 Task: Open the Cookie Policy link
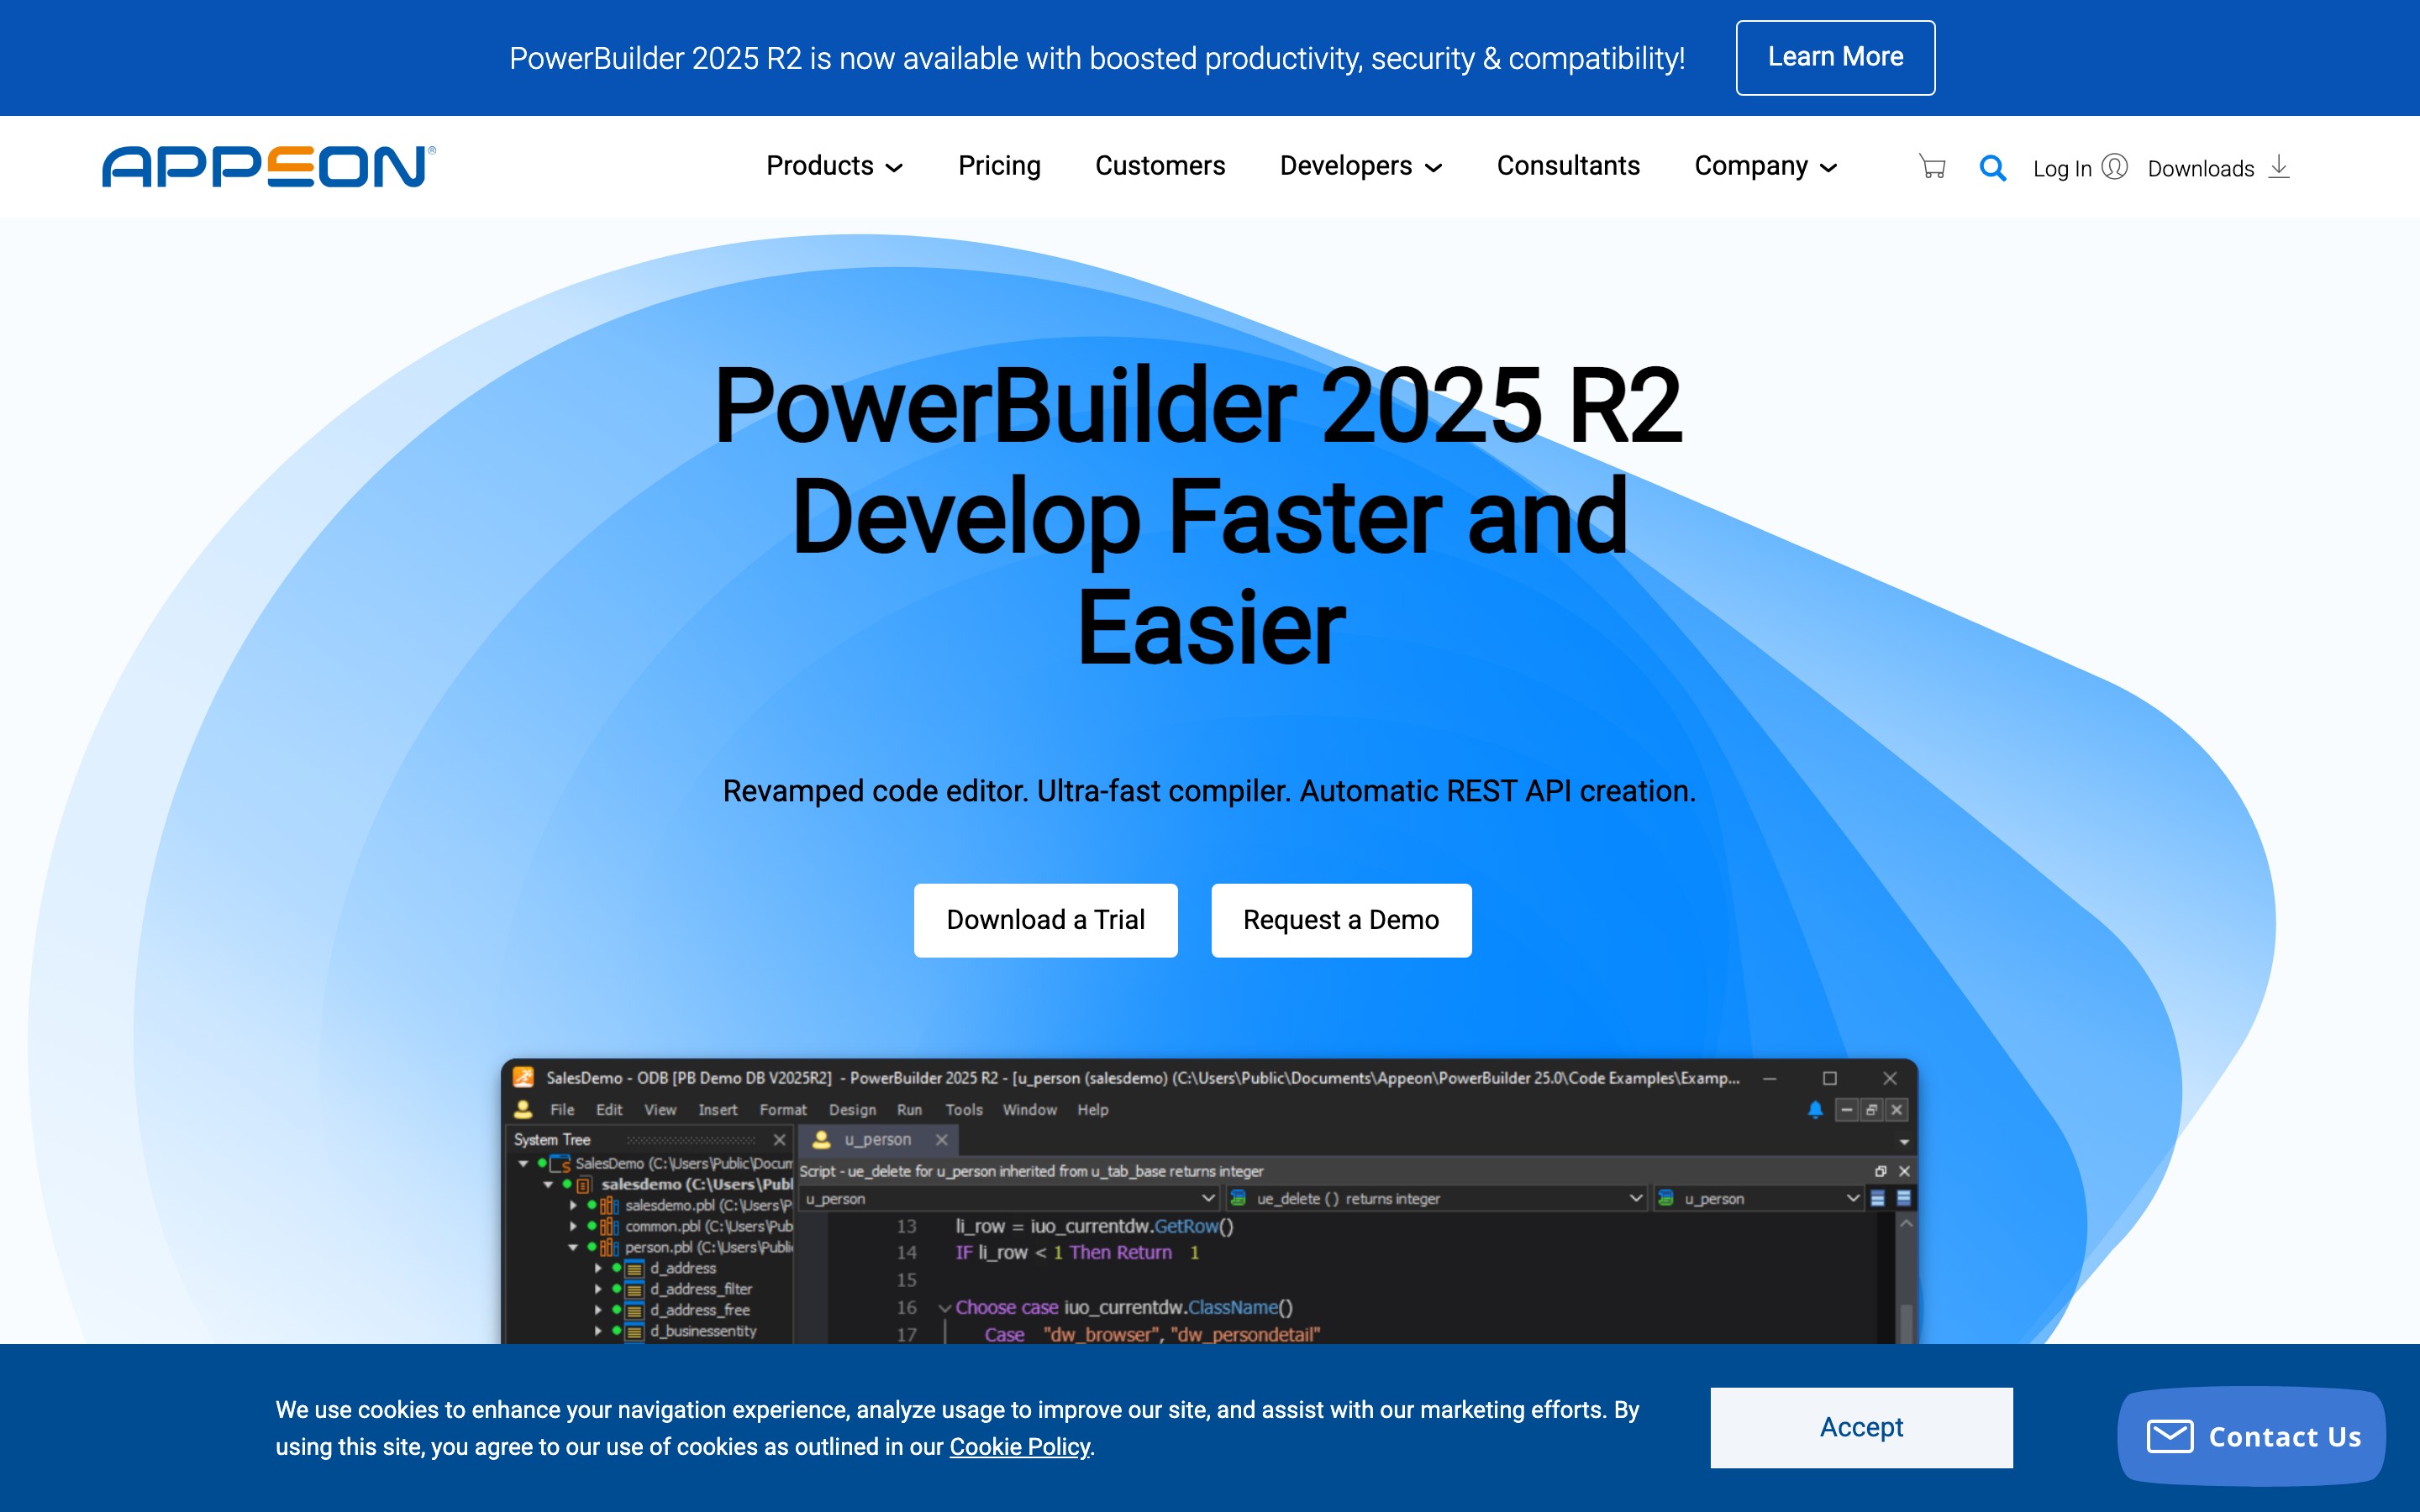[x=1019, y=1447]
